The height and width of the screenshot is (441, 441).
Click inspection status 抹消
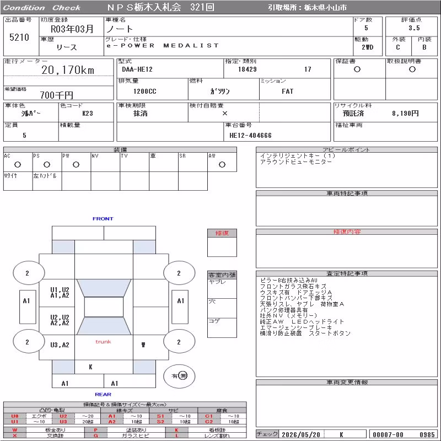point(140,114)
